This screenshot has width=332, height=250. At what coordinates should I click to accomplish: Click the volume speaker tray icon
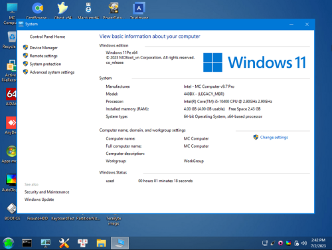pos(304,243)
